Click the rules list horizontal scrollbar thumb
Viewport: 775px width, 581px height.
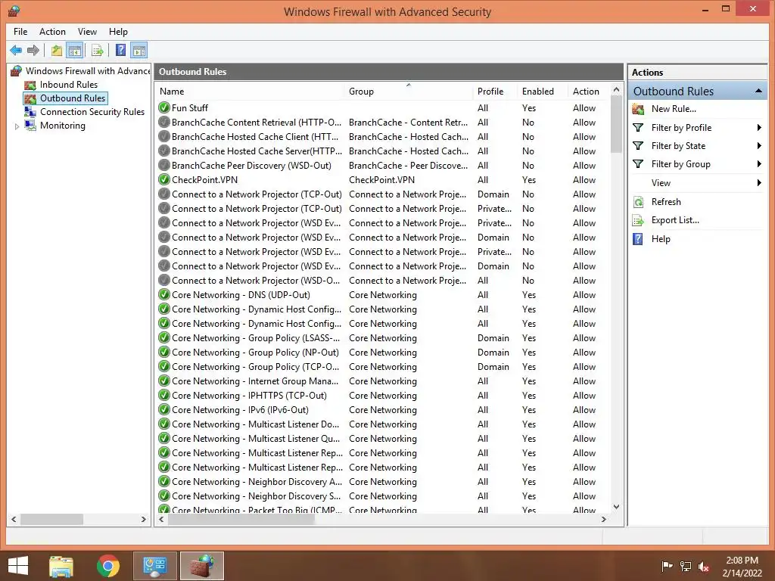coord(241,519)
